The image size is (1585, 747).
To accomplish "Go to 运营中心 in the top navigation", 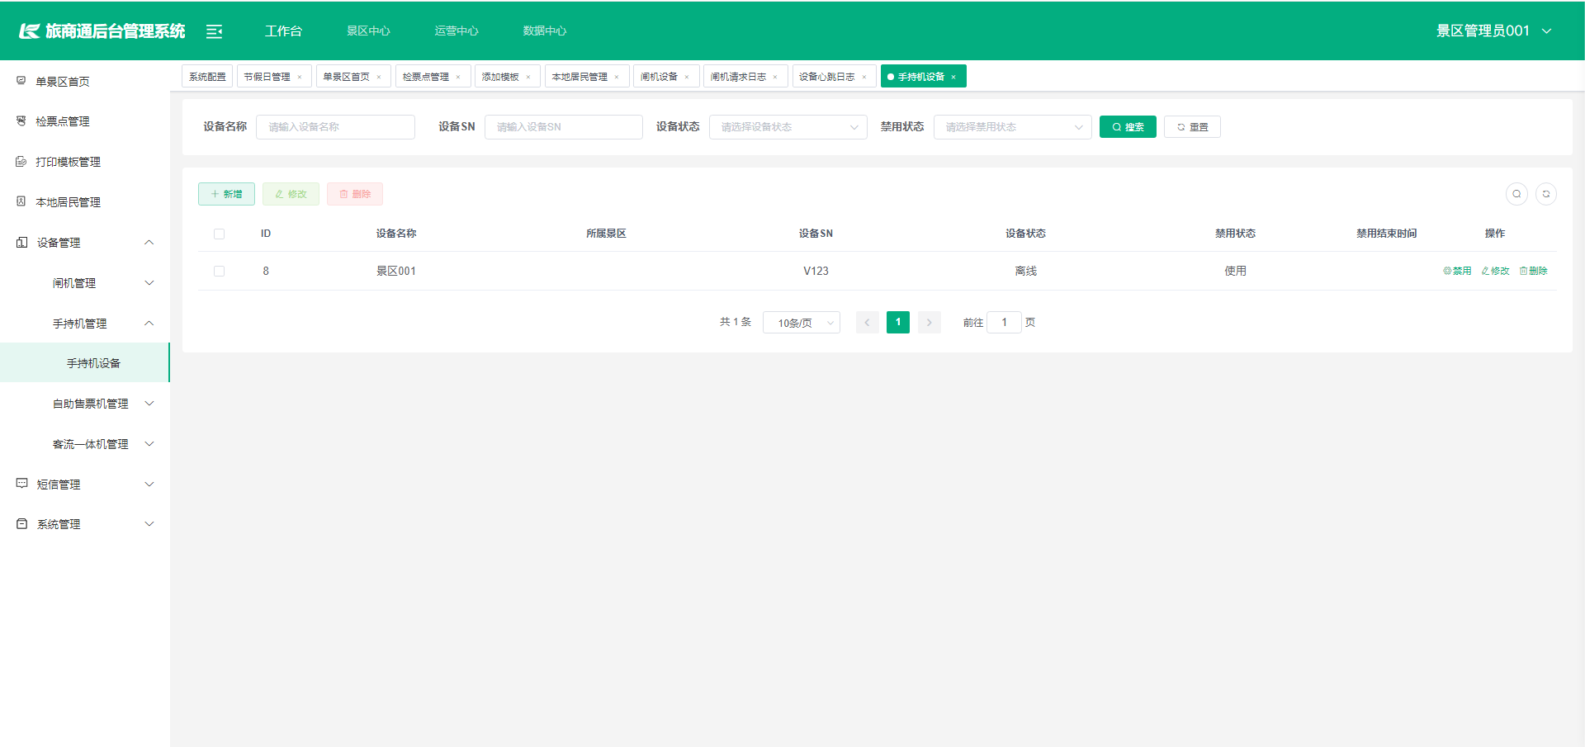I will (x=457, y=31).
